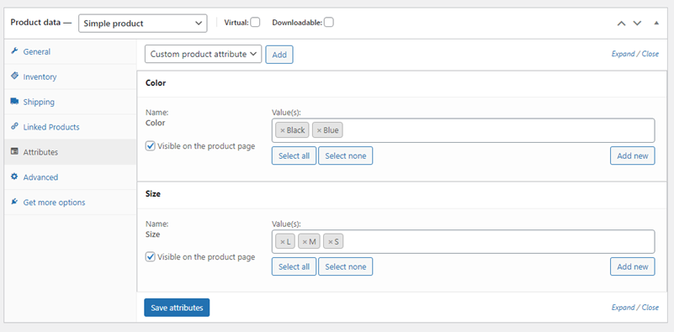The height and width of the screenshot is (332, 674).
Task: Click the General tab wrench icon
Action: (14, 51)
